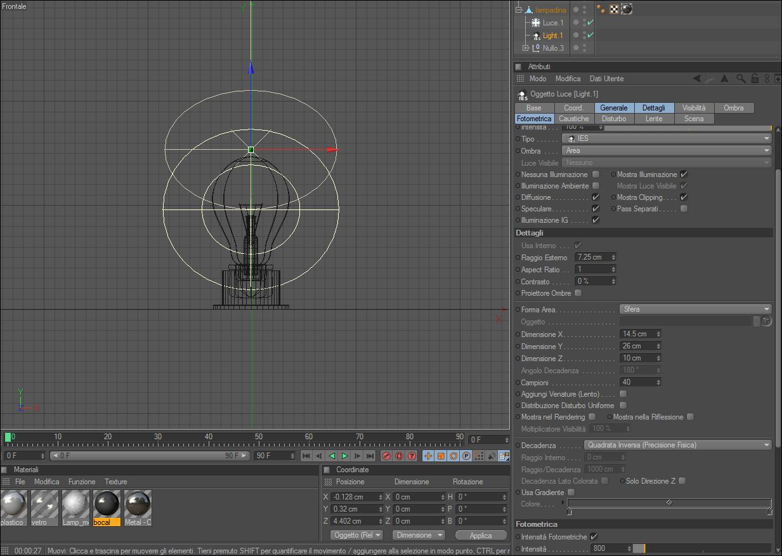The image size is (782, 556).
Task: Toggle the position keyframe move icon
Action: [428, 456]
